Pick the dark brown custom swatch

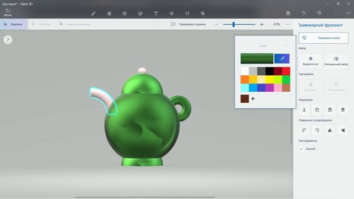(244, 98)
